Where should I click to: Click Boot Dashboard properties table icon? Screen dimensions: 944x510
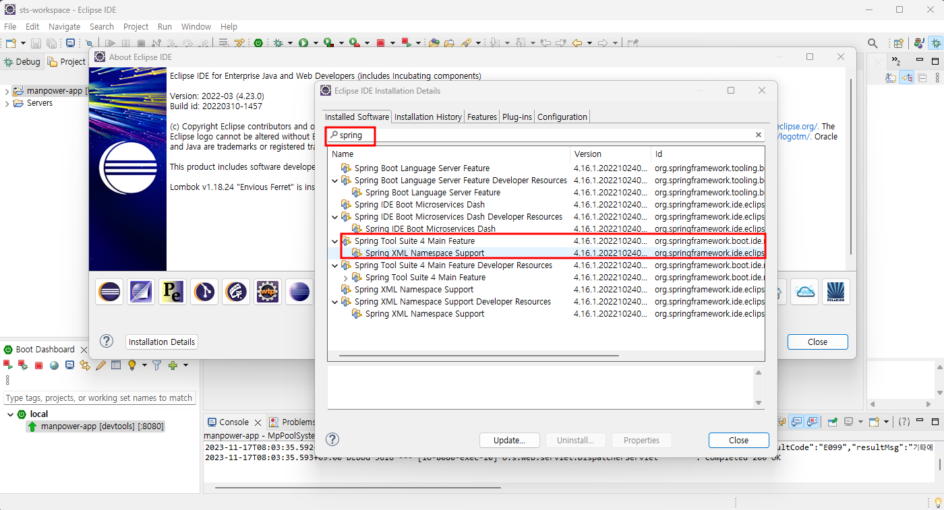116,365
